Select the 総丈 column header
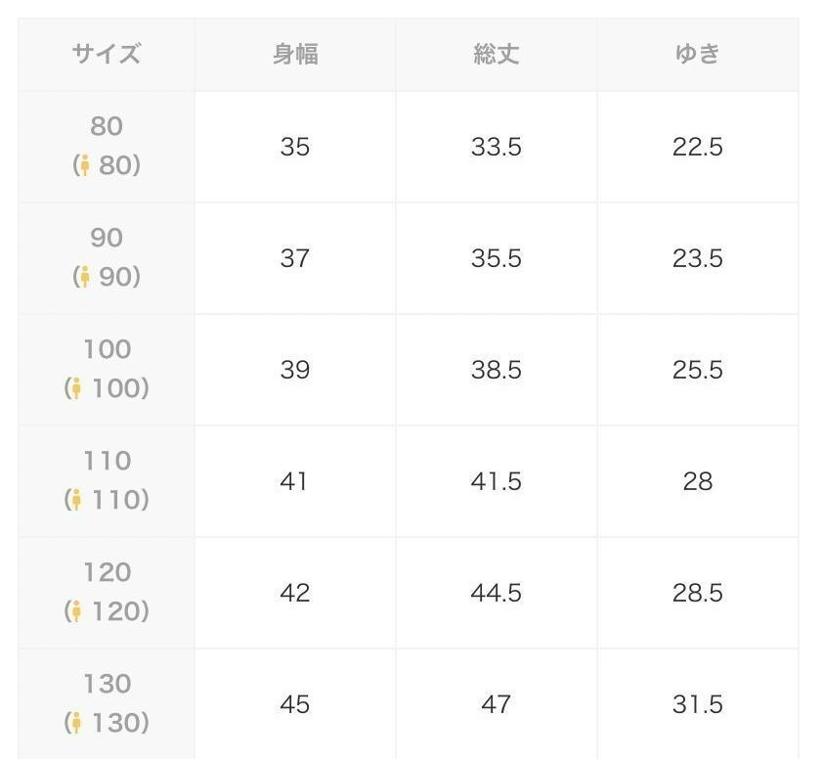823x762 pixels. click(x=496, y=55)
